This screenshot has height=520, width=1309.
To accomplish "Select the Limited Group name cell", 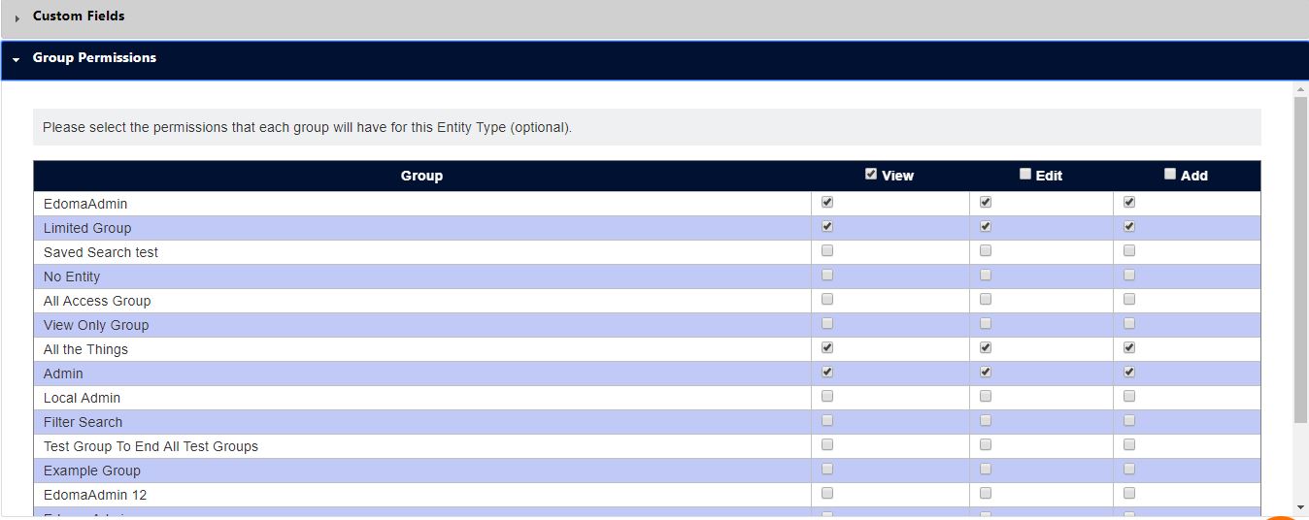I will point(422,228).
